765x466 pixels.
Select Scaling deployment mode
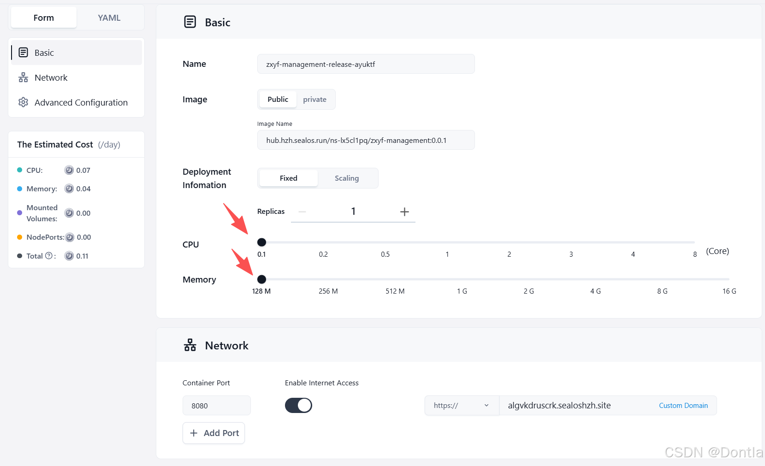(347, 178)
